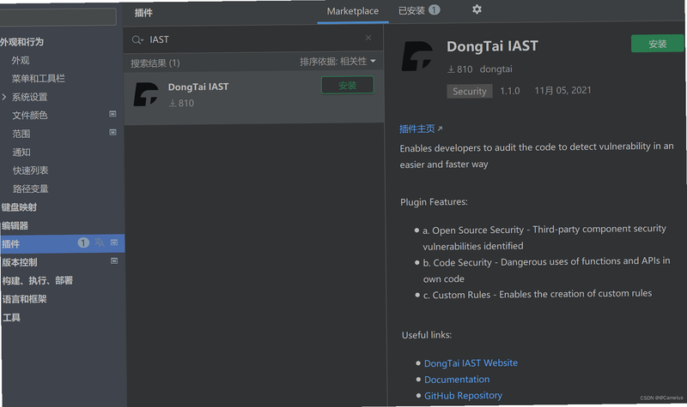Click the large DongTai IAST logo in details
Image resolution: width=687 pixels, height=407 pixels.
click(x=416, y=56)
